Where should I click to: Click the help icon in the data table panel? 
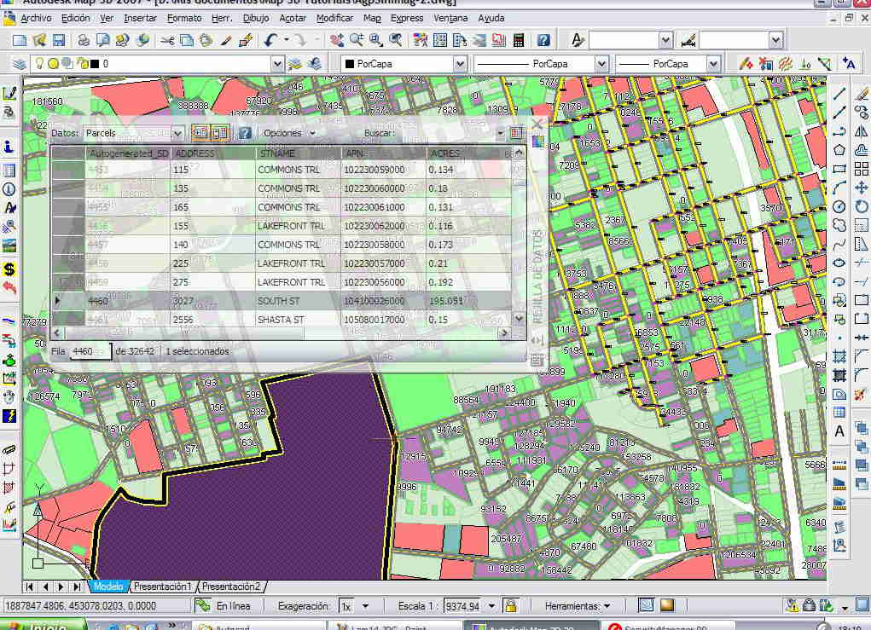click(x=245, y=133)
